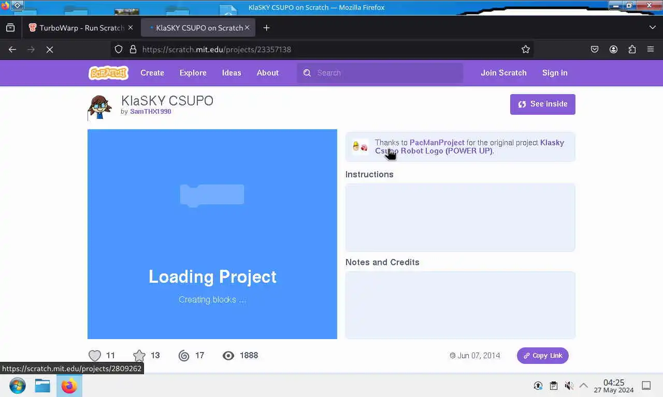Screen dimensions: 663x397
Task: Expand hidden system tray icons
Action: [584, 386]
